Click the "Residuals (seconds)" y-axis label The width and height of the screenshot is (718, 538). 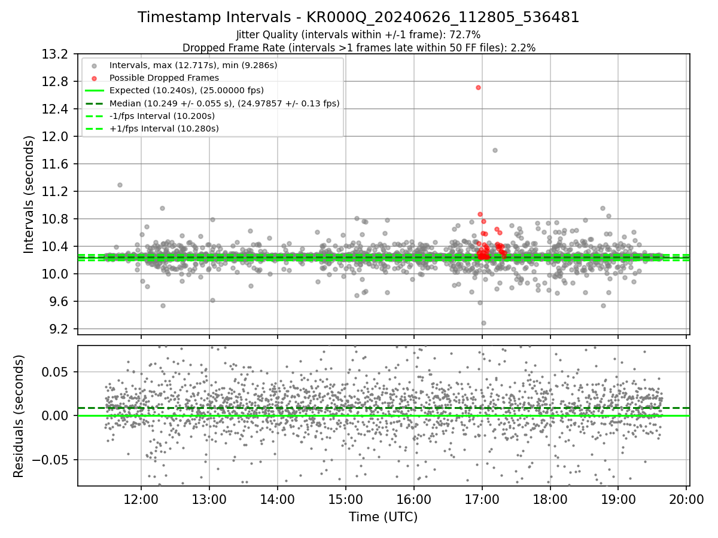coord(19,416)
